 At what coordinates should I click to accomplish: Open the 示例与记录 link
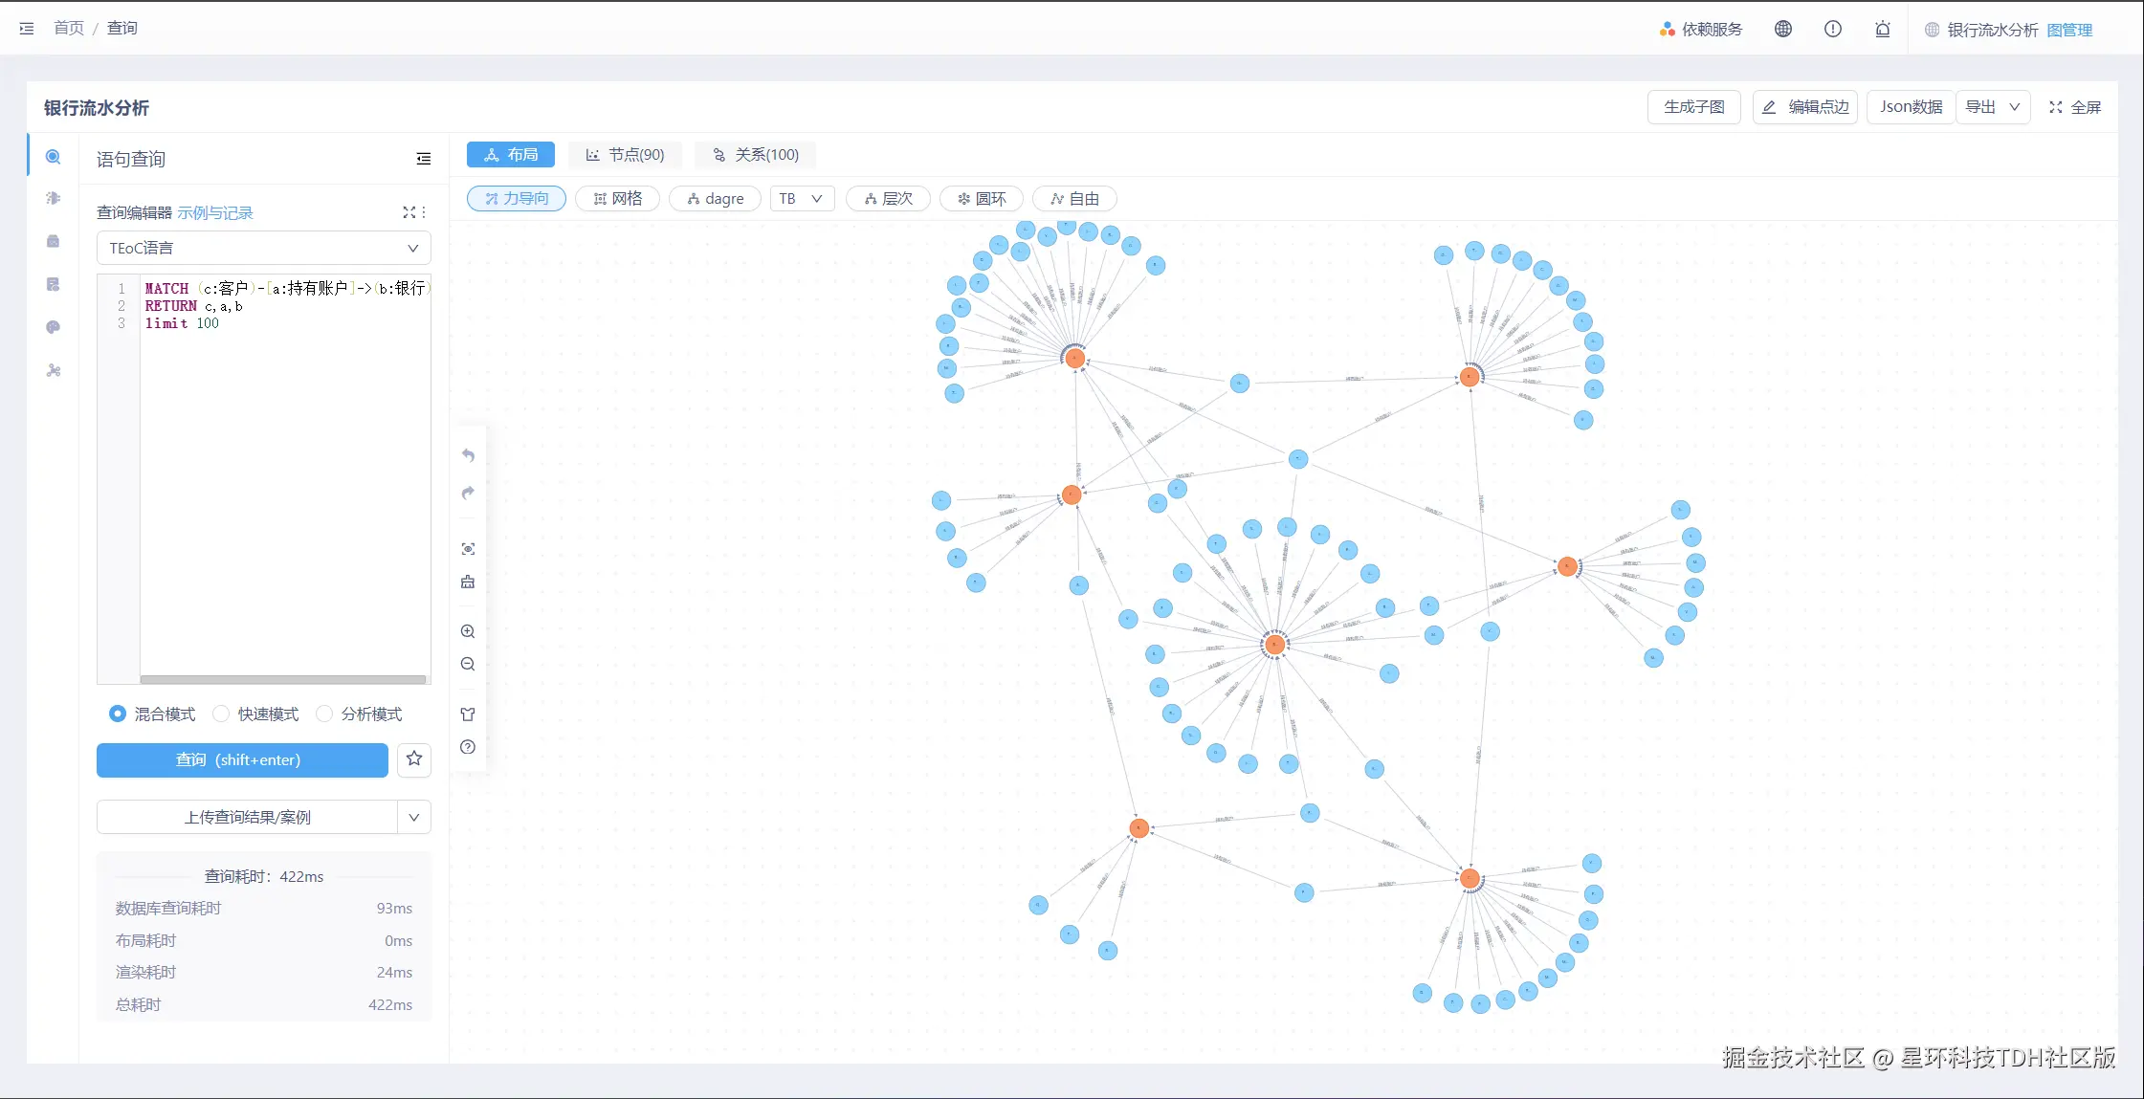click(x=215, y=212)
